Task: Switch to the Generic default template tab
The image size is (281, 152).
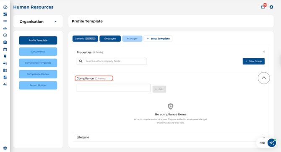Action: 85,39
